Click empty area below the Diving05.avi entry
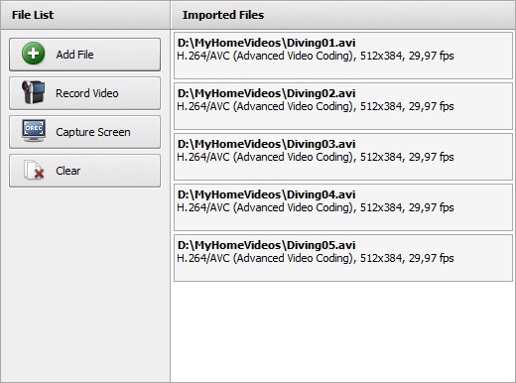Screen dimensions: 516x383 pyautogui.click(x=343, y=331)
